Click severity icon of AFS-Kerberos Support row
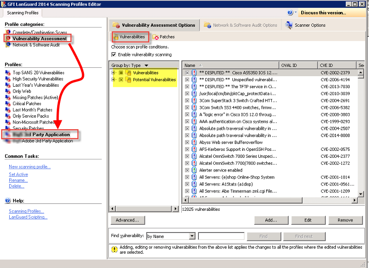 click(x=194, y=149)
